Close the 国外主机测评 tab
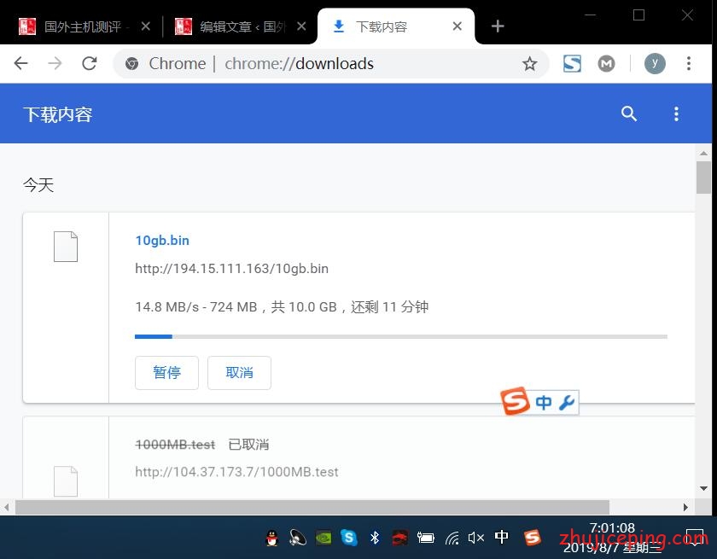Viewport: 717px width, 559px height. click(146, 26)
